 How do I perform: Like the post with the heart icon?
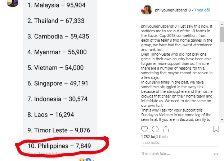point(144,129)
